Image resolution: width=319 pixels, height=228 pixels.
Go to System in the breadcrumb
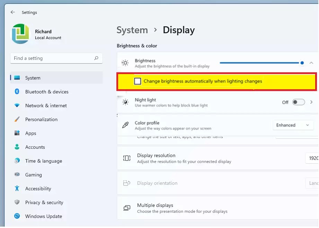(132, 30)
